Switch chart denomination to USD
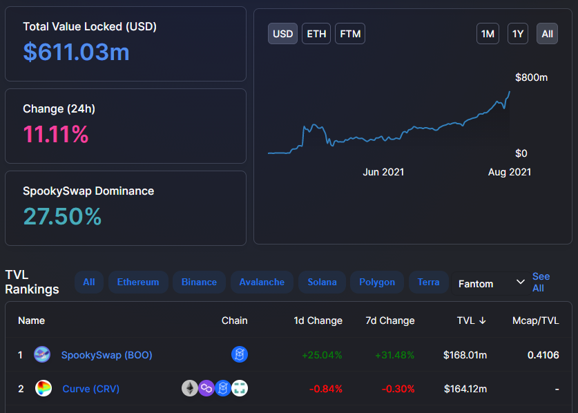 (282, 34)
